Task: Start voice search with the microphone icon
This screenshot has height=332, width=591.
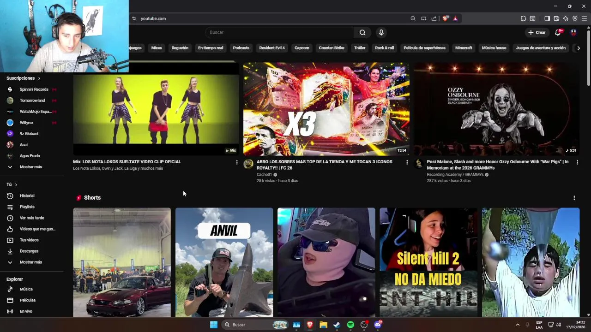Action: [381, 32]
